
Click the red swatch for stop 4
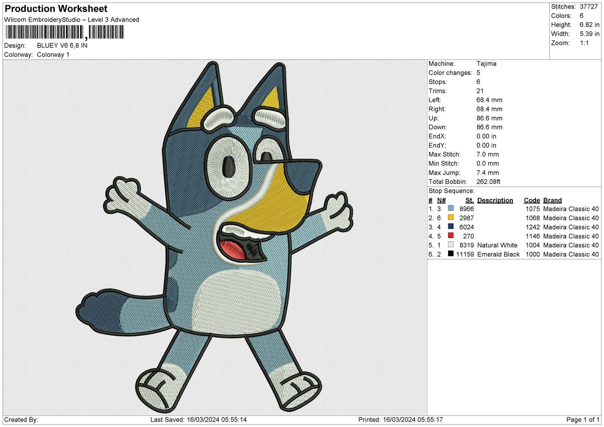pos(450,236)
